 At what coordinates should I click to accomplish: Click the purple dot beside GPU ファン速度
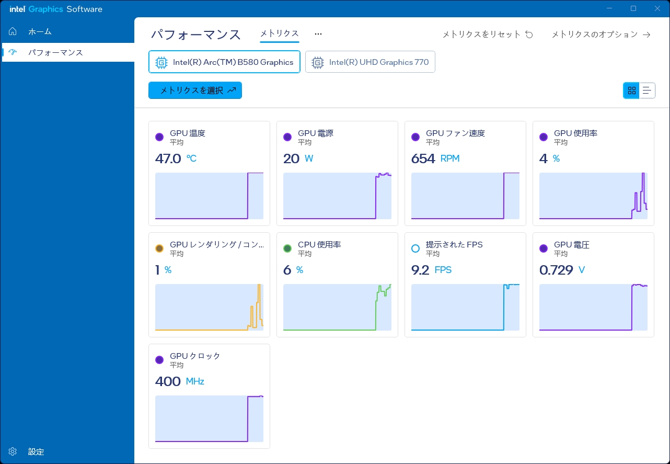(x=415, y=137)
